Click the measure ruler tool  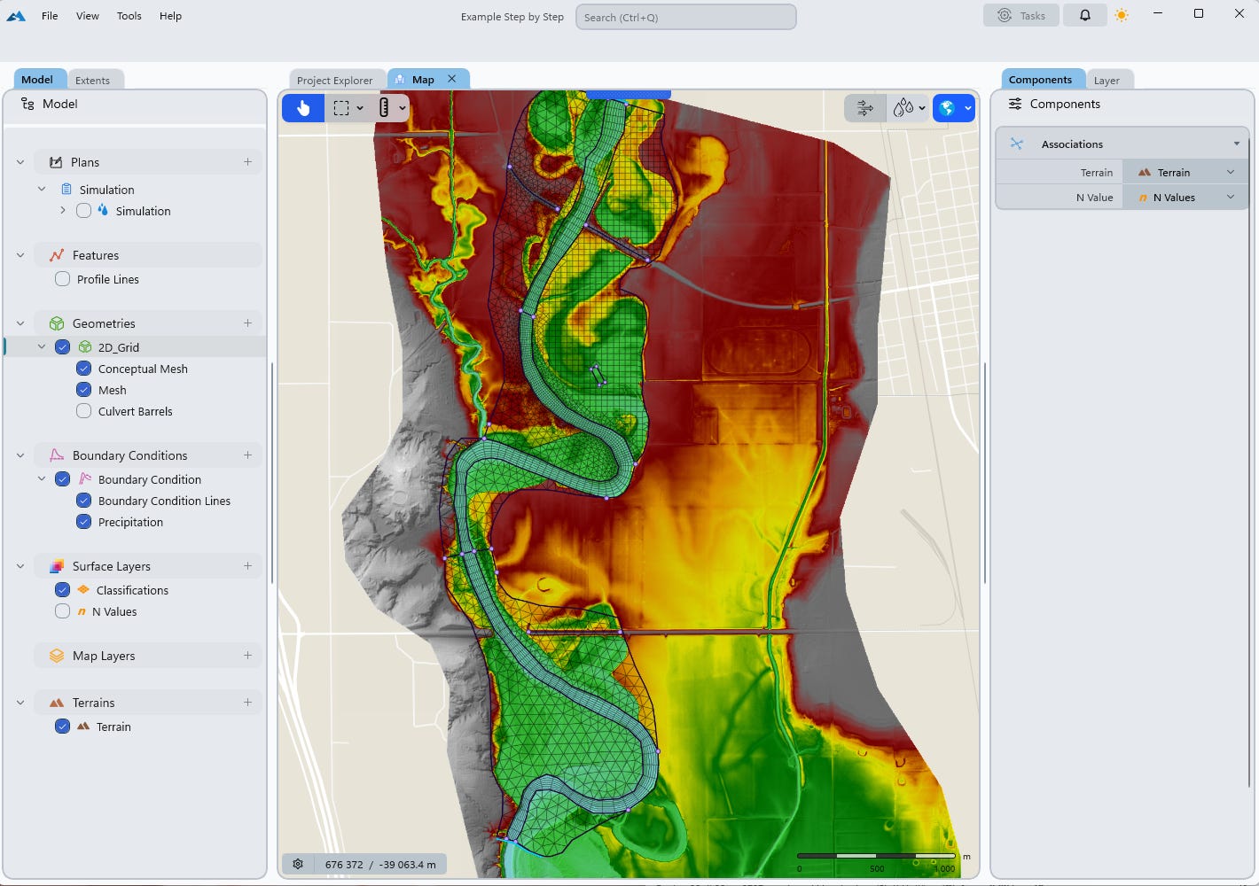tap(384, 108)
